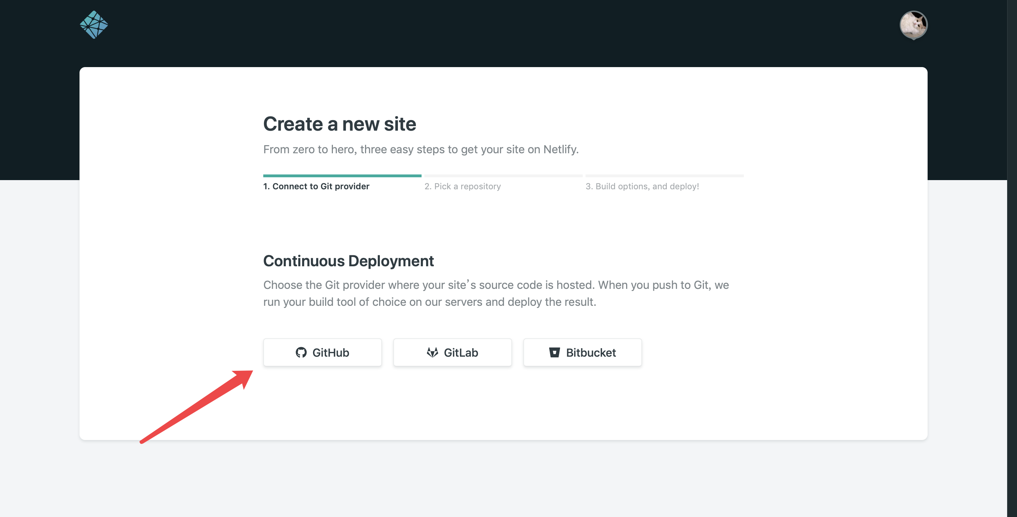
Task: Click the Continuous Deployment heading
Action: coord(348,261)
